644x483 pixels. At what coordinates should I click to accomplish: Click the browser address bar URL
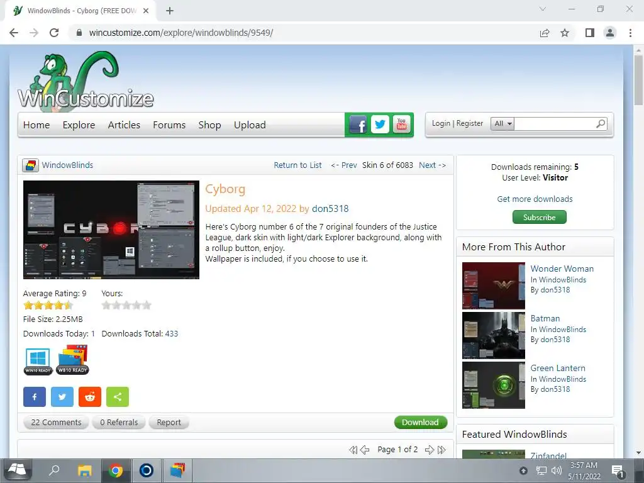181,33
